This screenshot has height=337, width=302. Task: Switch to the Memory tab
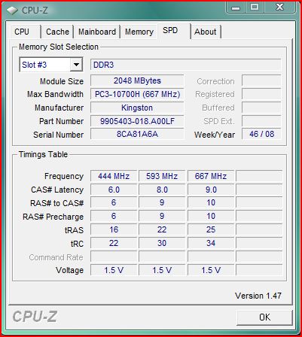[x=139, y=32]
